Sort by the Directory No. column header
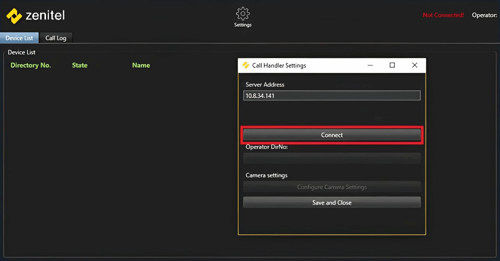The width and height of the screenshot is (500, 261). point(31,65)
